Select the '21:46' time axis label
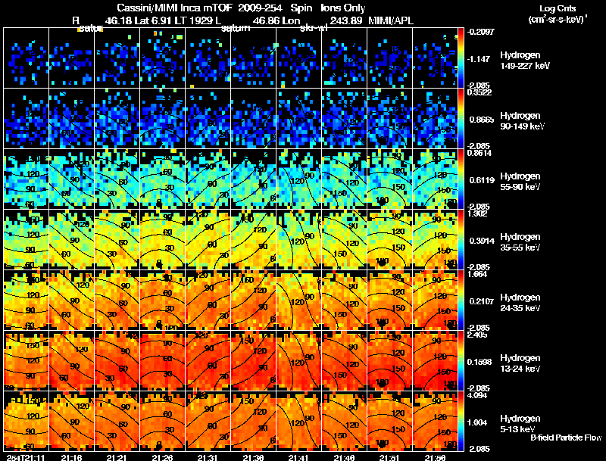The height and width of the screenshot is (461, 606). coord(345,457)
